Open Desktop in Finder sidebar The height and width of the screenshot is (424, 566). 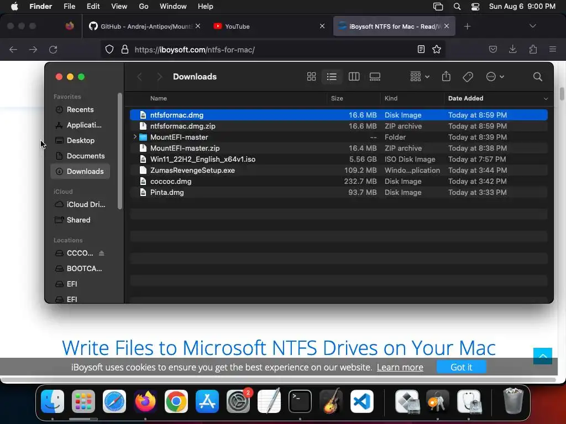pyautogui.click(x=80, y=141)
